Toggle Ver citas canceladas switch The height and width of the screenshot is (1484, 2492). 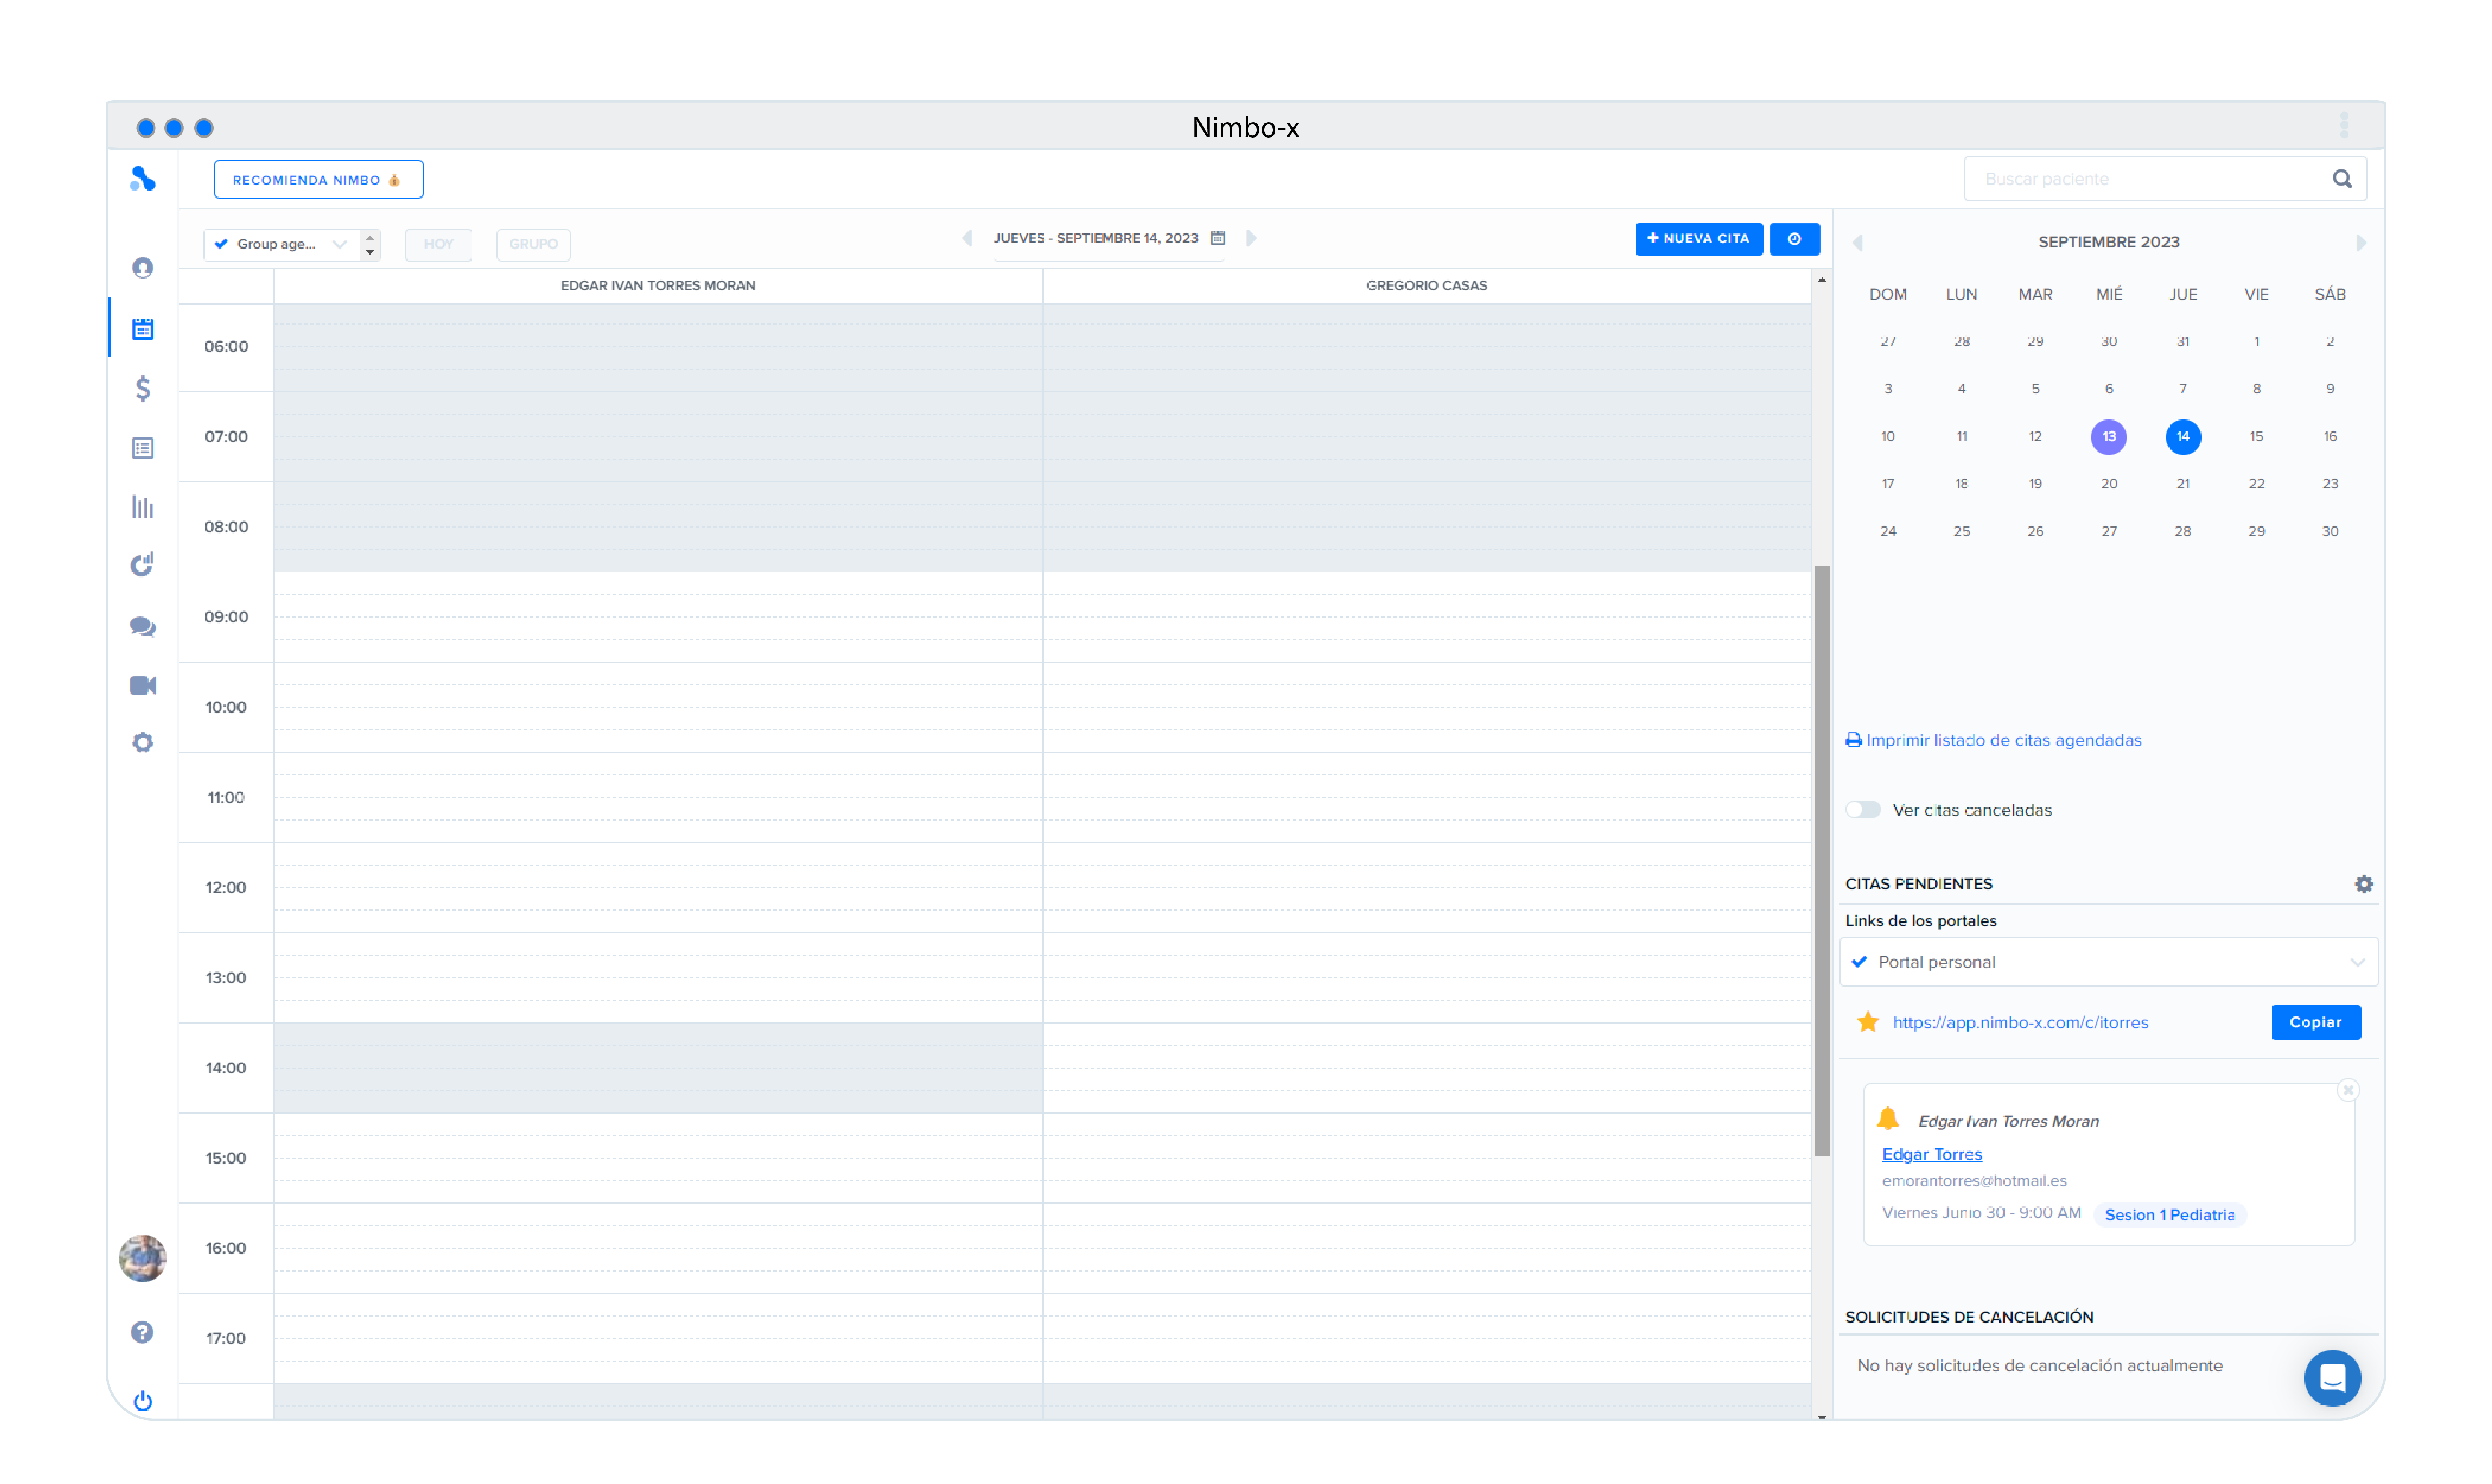pyautogui.click(x=1863, y=810)
